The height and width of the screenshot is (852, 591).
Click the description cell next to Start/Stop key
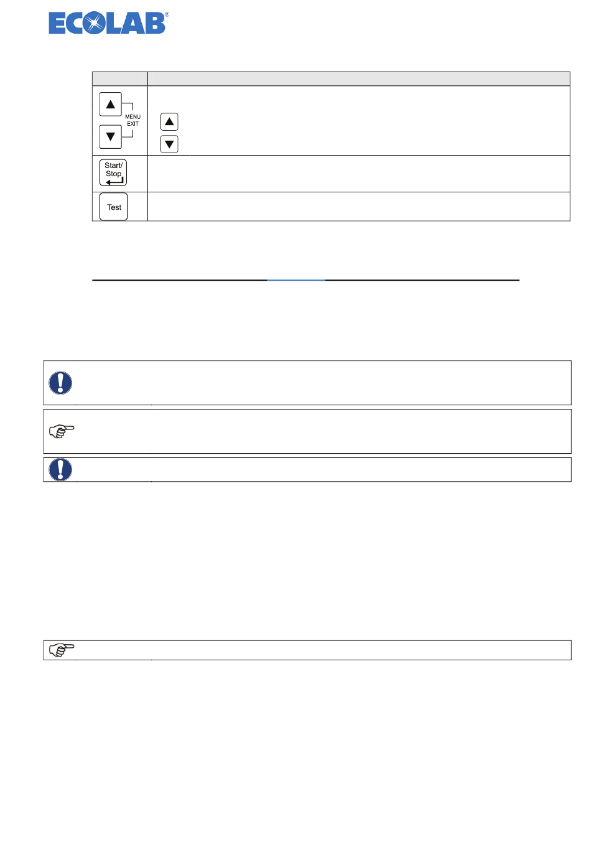(x=359, y=174)
